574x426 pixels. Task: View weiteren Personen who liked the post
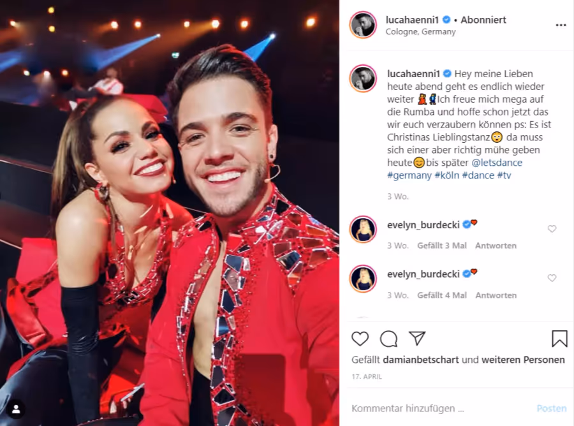click(x=523, y=360)
